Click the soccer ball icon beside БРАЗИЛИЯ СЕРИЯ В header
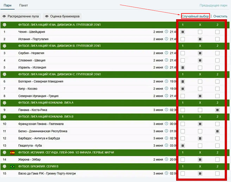231x182 pixels. (x=5, y=166)
